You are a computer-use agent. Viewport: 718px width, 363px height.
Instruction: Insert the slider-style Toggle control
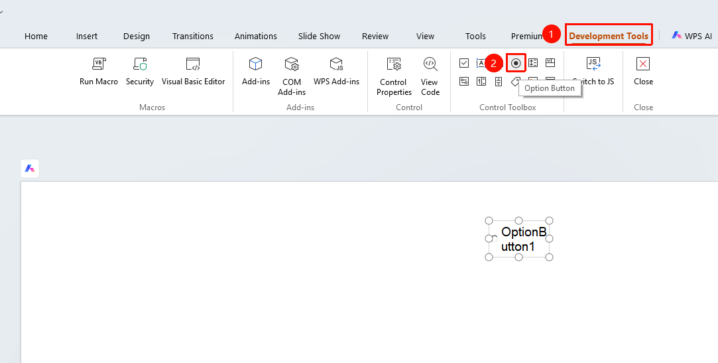464,82
